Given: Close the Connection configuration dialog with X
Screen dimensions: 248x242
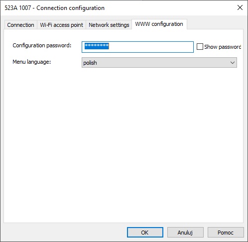Looking at the screenshot, I should pos(240,7).
